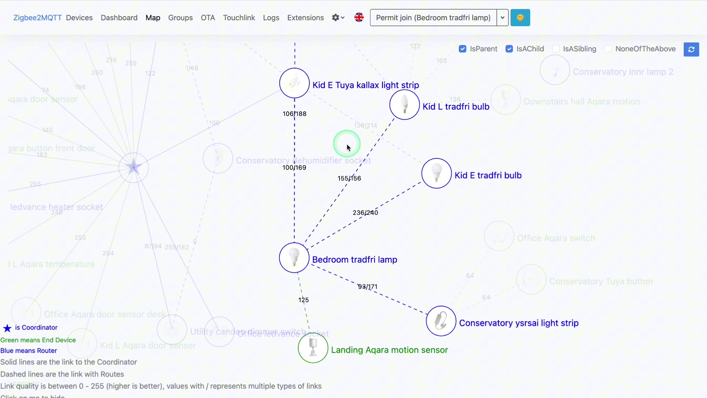707x398 pixels.
Task: Click the Conservatory yslsai light strip node icon
Action: [x=441, y=321]
